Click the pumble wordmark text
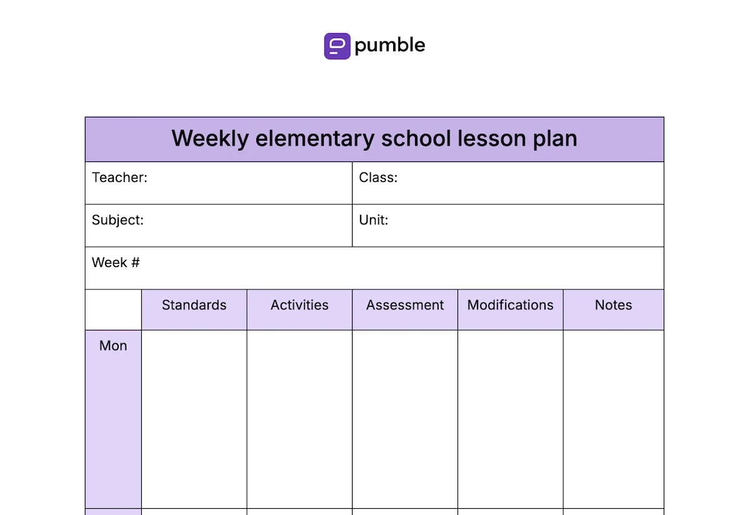 (390, 46)
